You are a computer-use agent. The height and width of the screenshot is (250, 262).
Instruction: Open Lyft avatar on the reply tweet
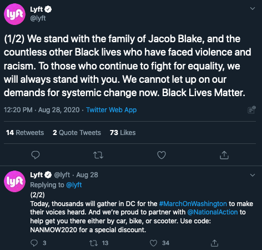pos(14,181)
